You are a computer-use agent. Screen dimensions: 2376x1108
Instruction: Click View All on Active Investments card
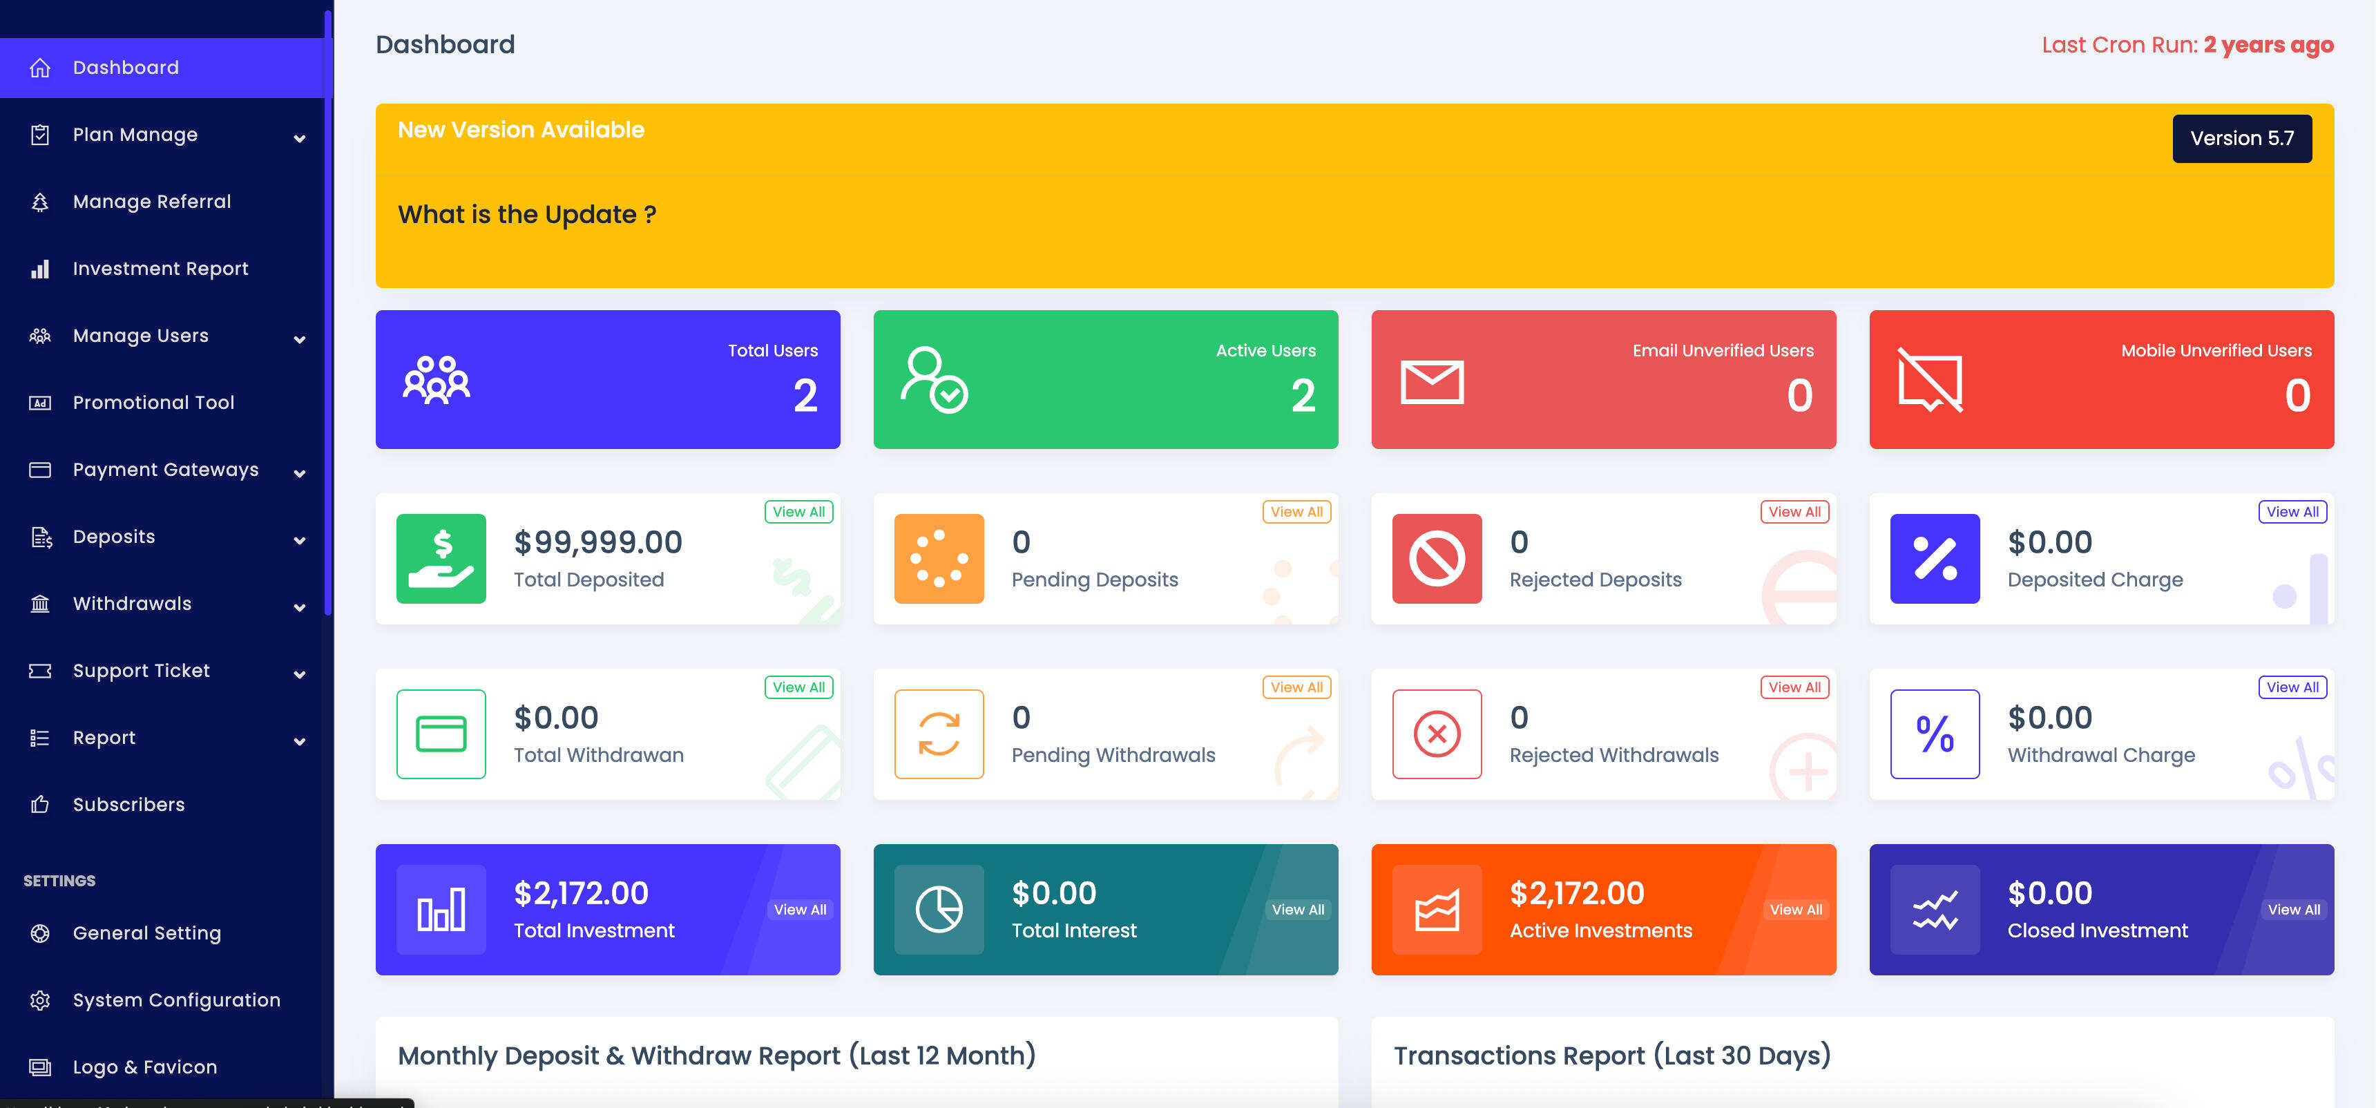1795,909
